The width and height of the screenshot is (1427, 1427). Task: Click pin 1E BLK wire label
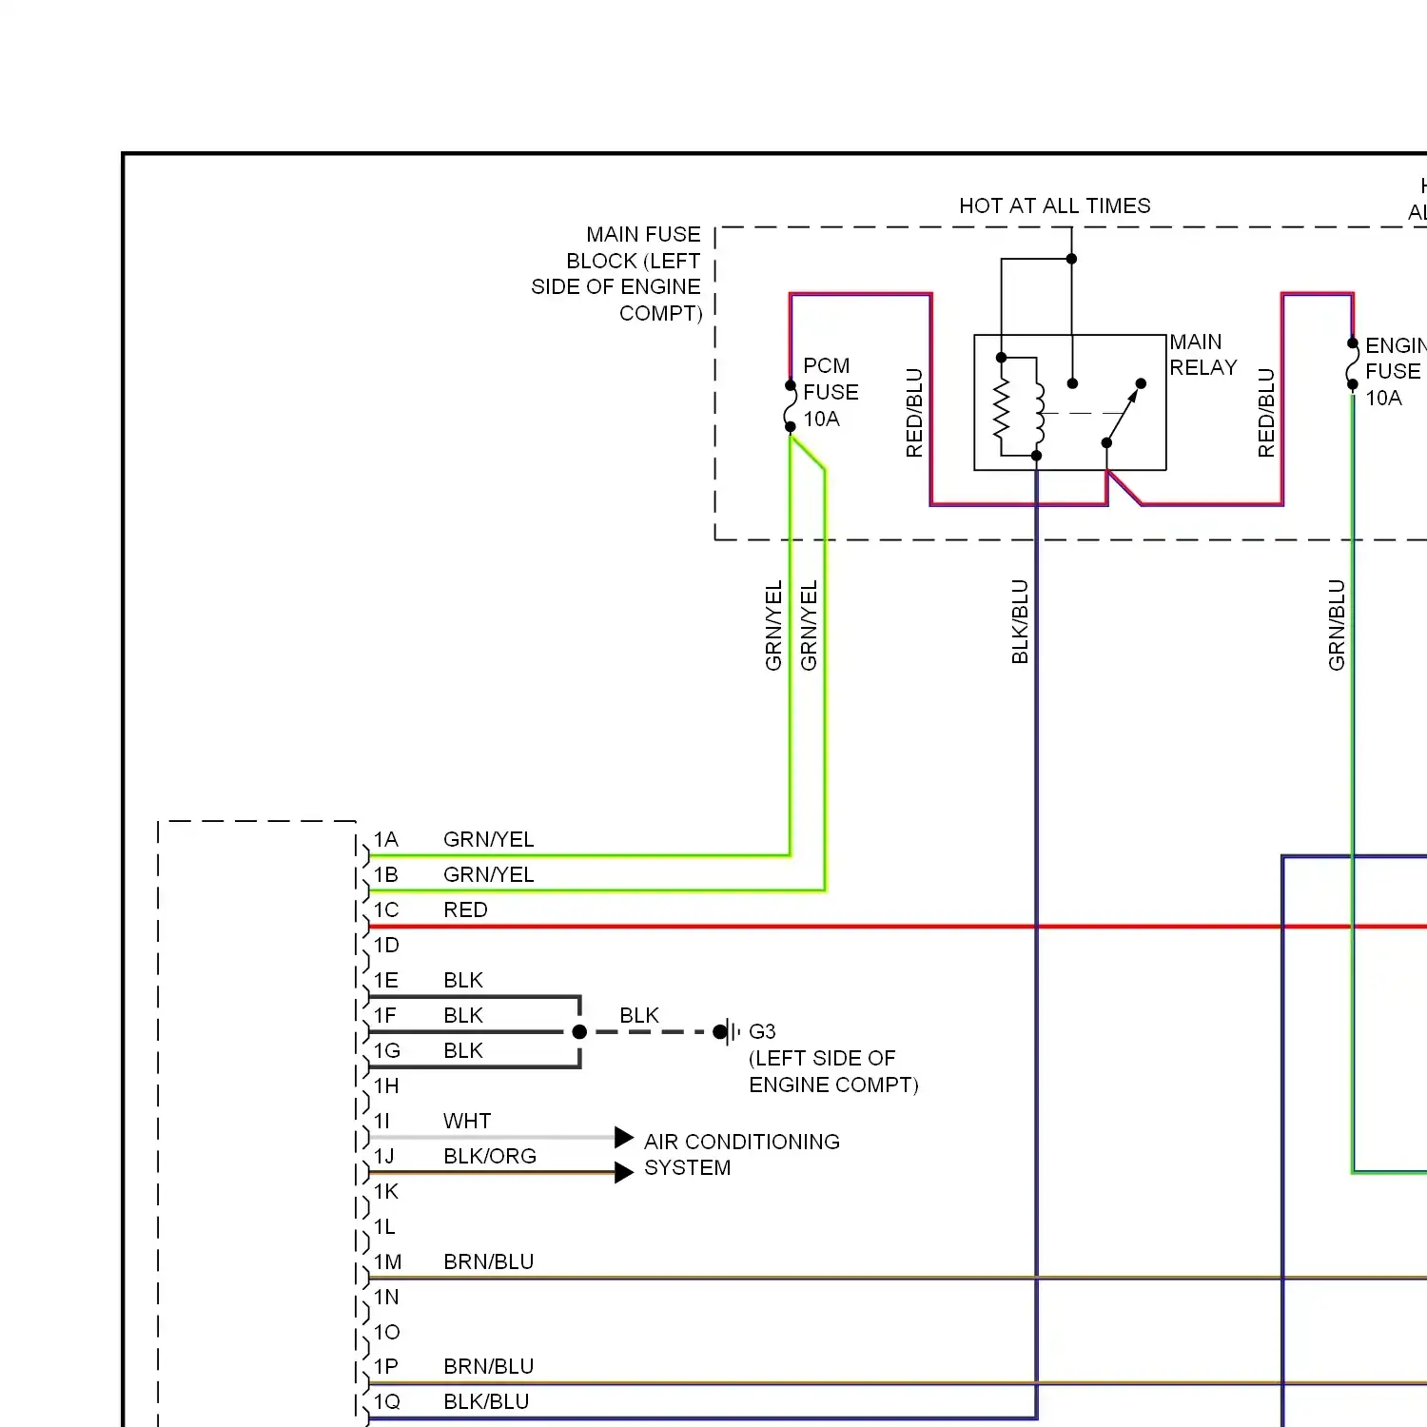463,980
